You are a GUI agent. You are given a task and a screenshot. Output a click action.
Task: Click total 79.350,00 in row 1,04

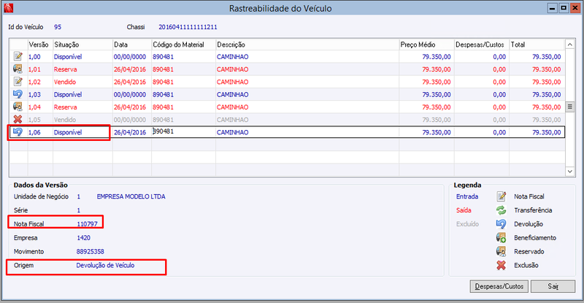tap(546, 107)
